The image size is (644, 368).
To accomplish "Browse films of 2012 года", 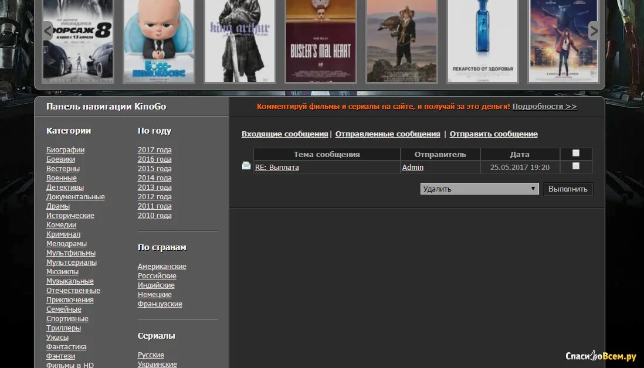I will [154, 197].
